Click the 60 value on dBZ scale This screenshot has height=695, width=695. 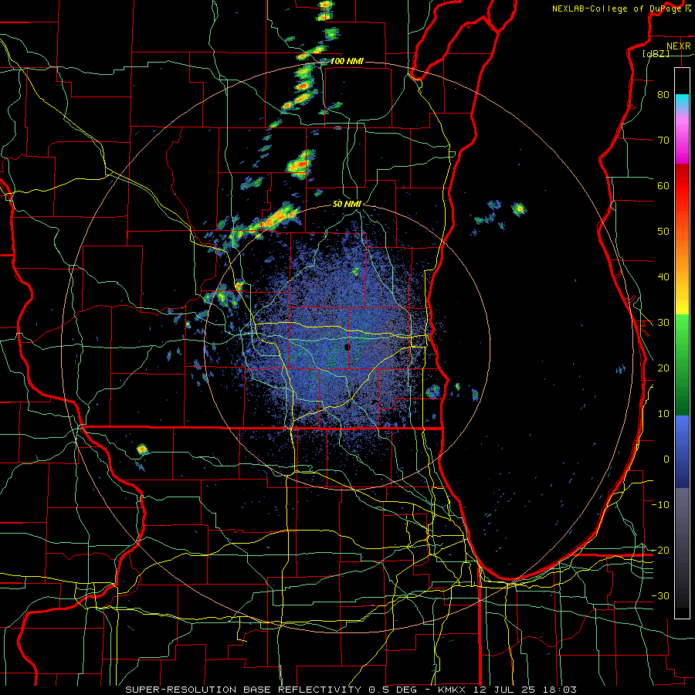[x=663, y=185]
